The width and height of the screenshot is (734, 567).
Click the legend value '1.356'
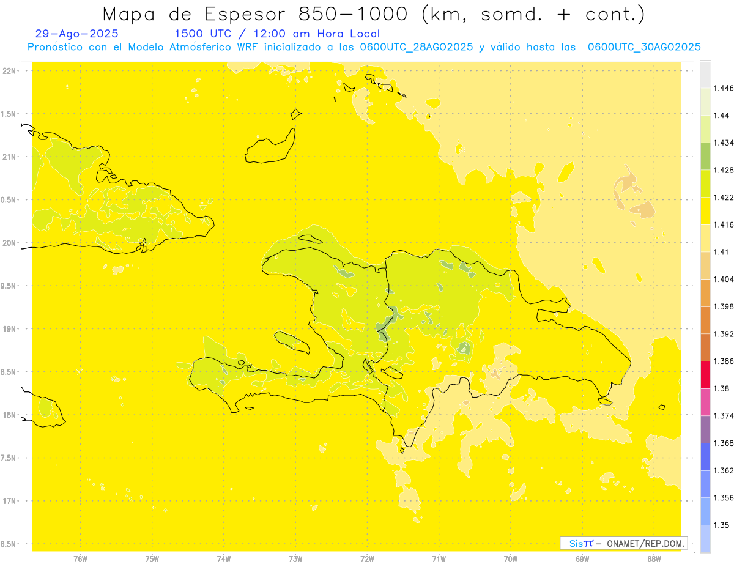click(x=724, y=498)
